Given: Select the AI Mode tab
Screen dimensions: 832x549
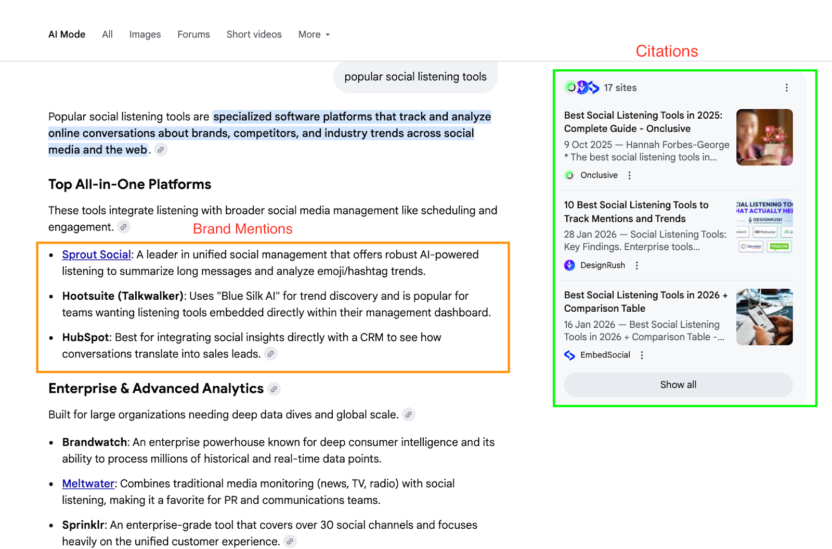Looking at the screenshot, I should click(x=67, y=34).
